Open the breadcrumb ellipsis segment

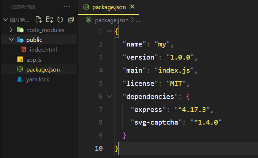pos(138,21)
